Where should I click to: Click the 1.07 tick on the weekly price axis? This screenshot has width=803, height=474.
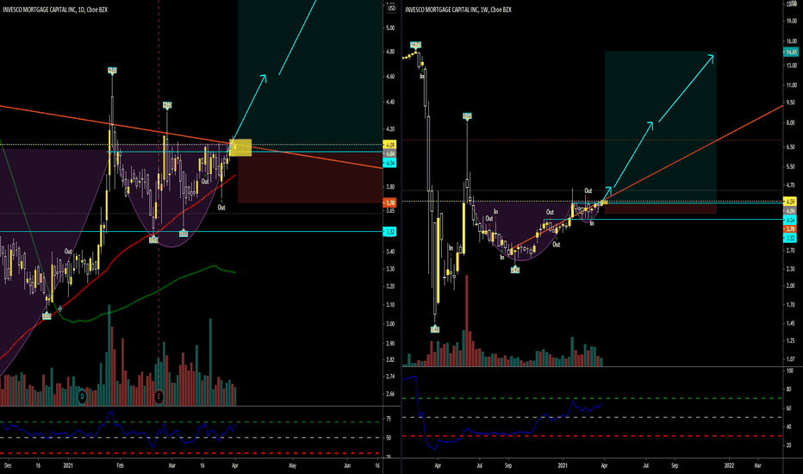coord(791,359)
